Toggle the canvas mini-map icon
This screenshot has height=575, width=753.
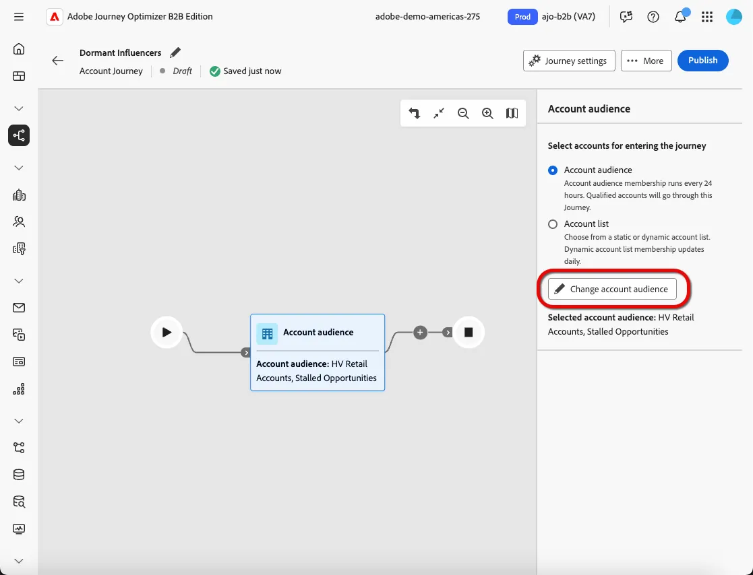512,113
